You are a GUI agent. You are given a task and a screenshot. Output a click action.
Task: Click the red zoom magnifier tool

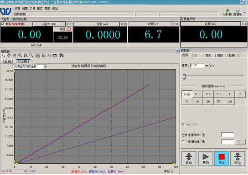[x=20, y=56]
